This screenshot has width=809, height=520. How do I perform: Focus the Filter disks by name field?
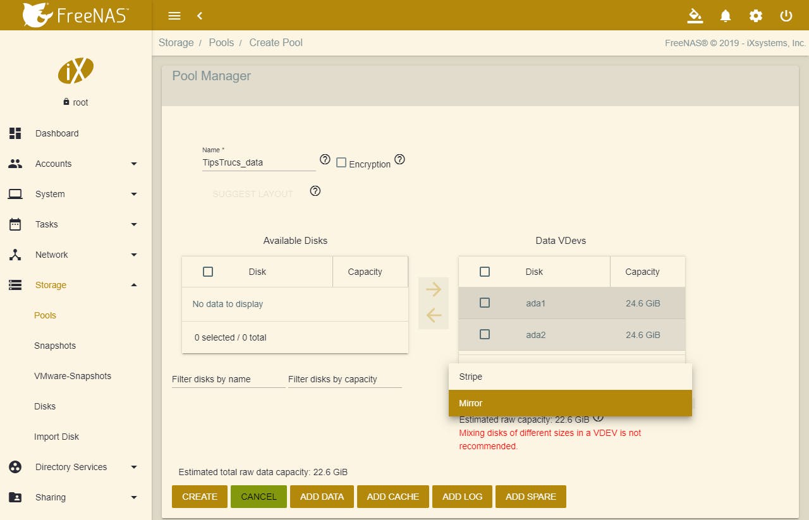click(229, 379)
